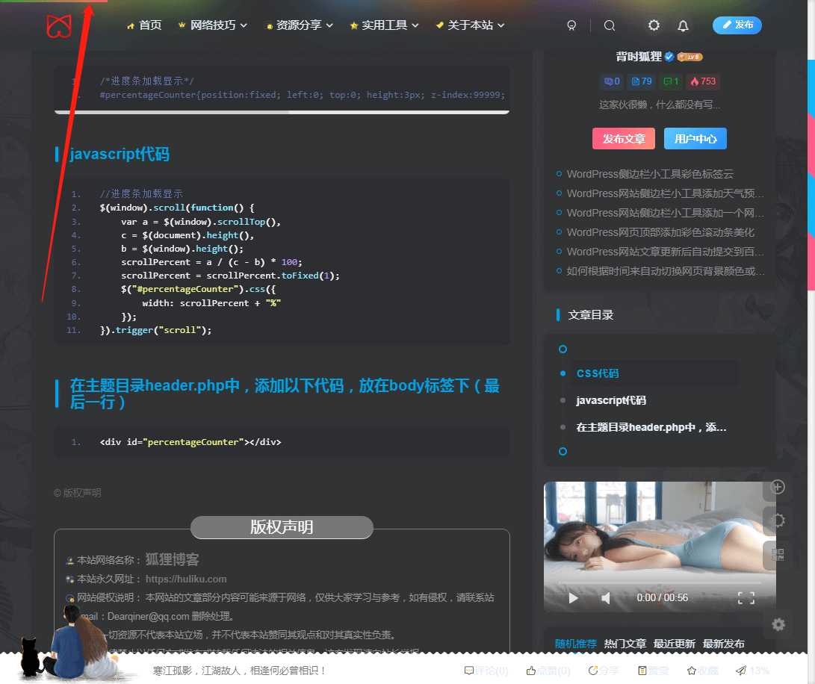The image size is (815, 684).
Task: Click the notification bell icon
Action: [x=683, y=25]
